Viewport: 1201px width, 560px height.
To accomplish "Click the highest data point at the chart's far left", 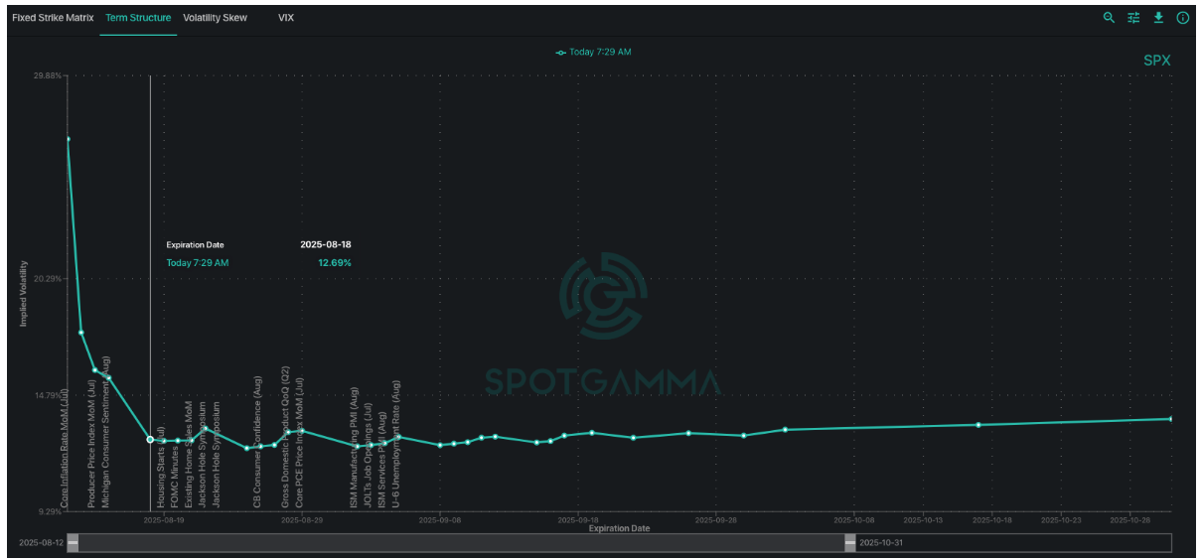I will click(x=69, y=139).
